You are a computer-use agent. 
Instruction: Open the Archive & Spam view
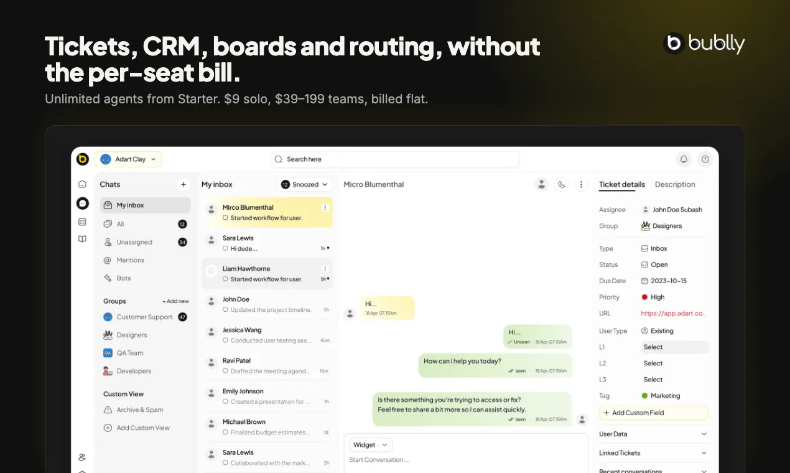pyautogui.click(x=134, y=410)
